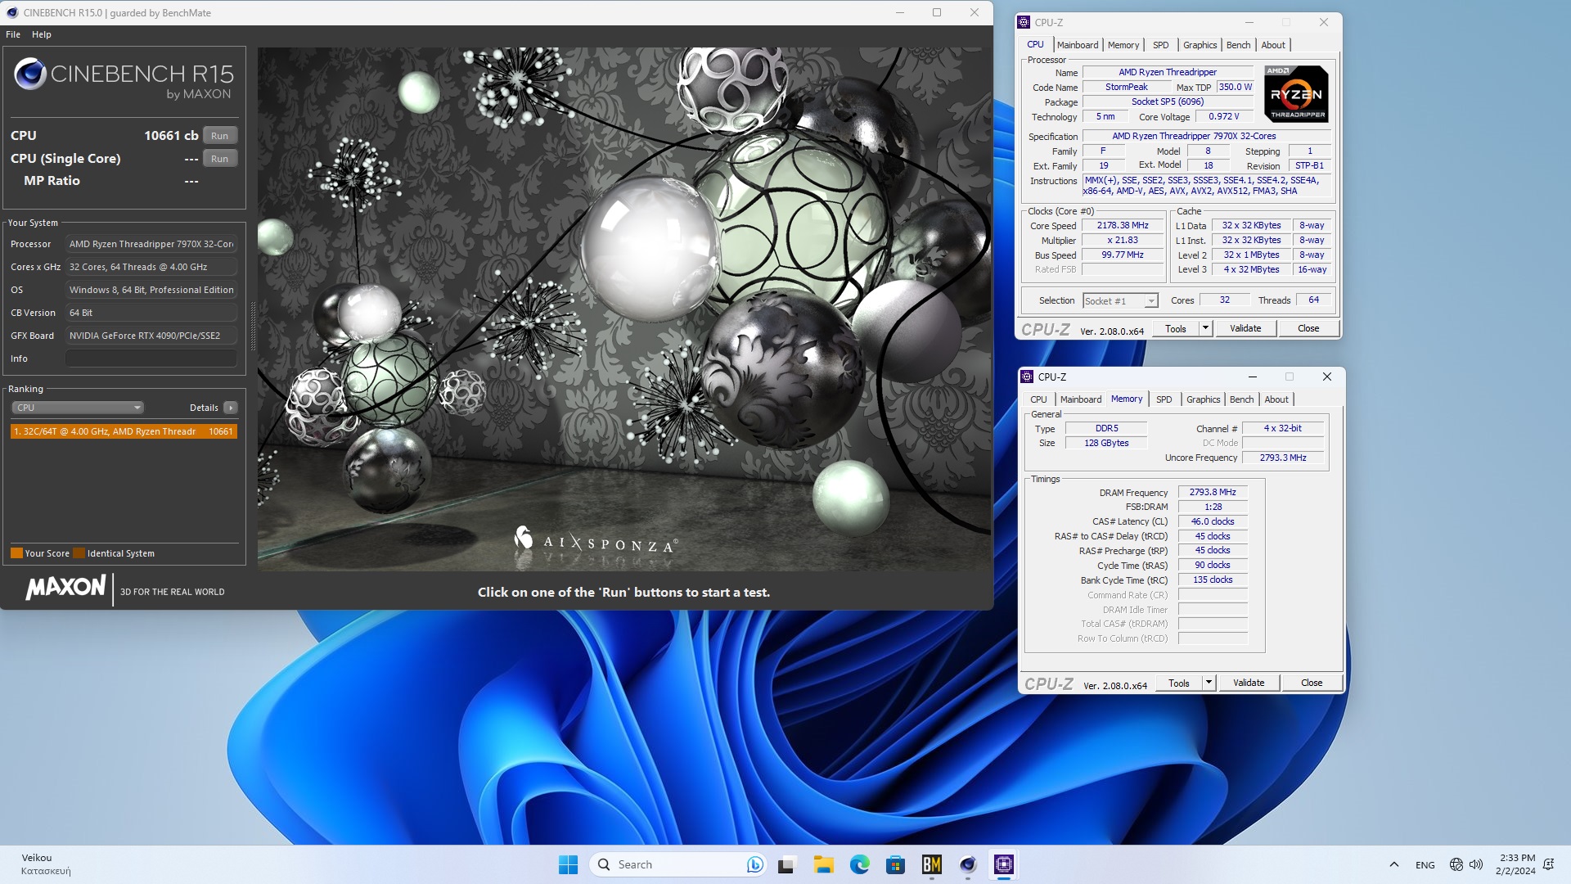1571x884 pixels.
Task: Click the taskbar Search box
Action: 677,864
